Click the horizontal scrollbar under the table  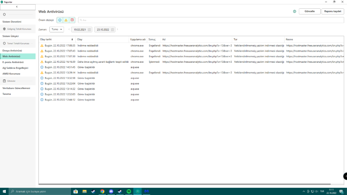(185, 184)
